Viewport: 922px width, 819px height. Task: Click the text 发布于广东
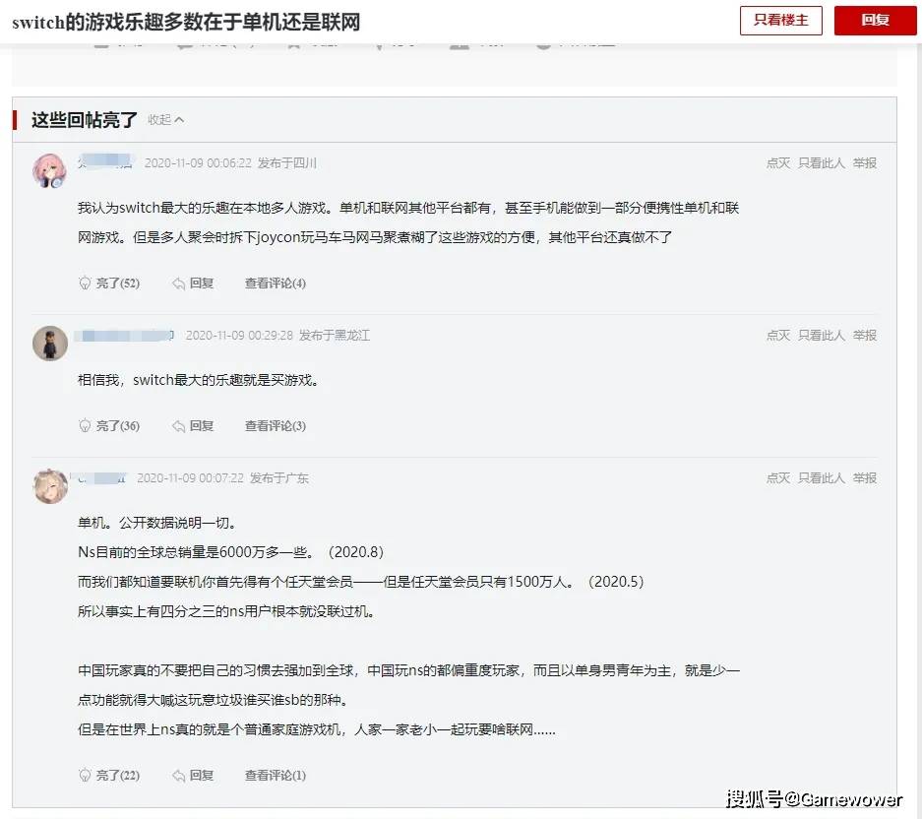(279, 478)
